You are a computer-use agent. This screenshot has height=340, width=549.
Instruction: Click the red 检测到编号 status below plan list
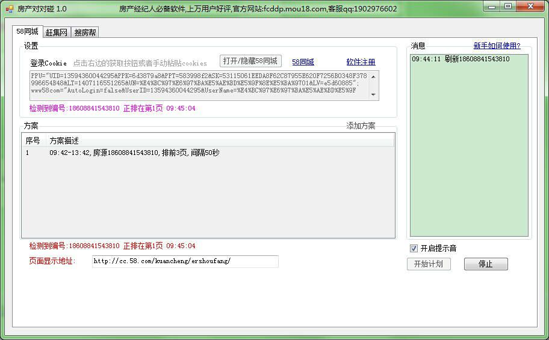113,246
